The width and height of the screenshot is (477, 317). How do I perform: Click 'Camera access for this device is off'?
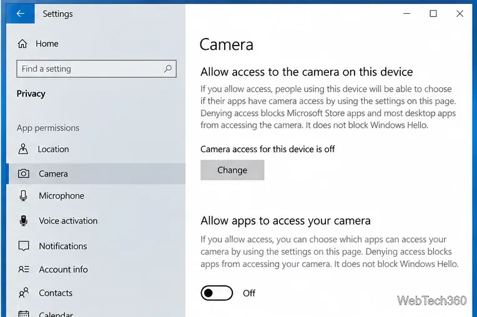[267, 149]
